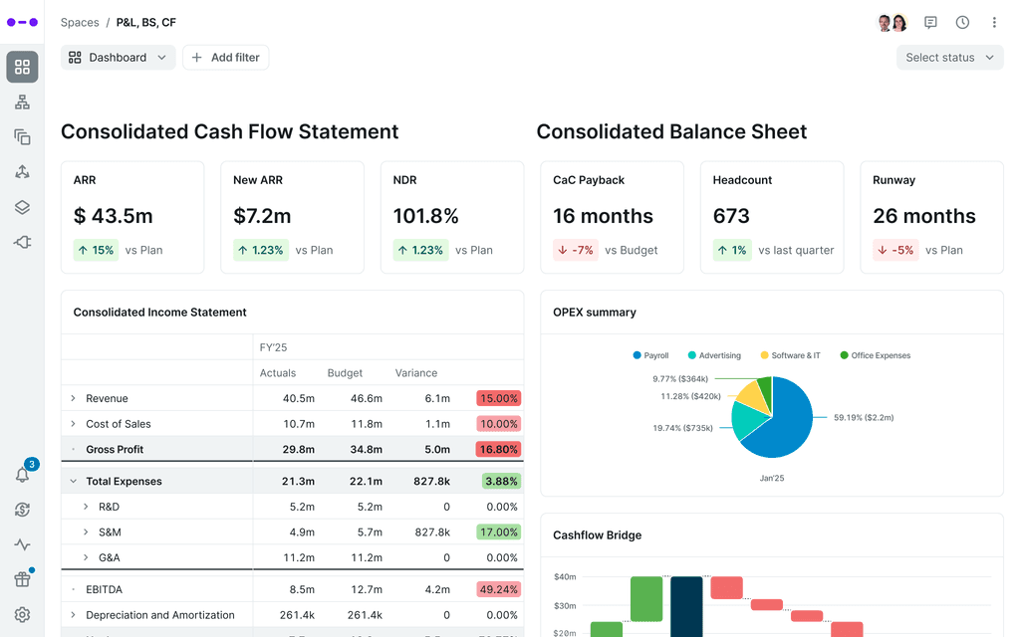Click the gift icon near sidebar bottom
This screenshot has height=637, width=1020.
click(22, 578)
